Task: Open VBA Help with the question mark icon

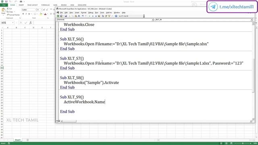Action: pos(116,16)
